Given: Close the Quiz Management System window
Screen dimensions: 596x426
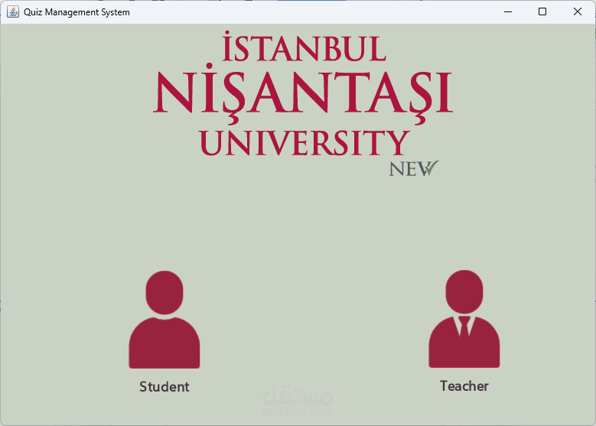Looking at the screenshot, I should [578, 11].
